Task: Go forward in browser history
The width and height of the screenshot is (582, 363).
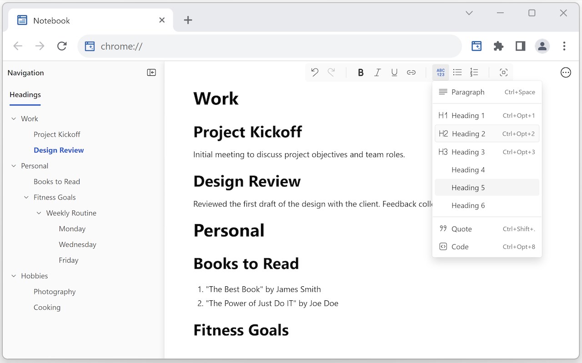Action: click(x=40, y=46)
